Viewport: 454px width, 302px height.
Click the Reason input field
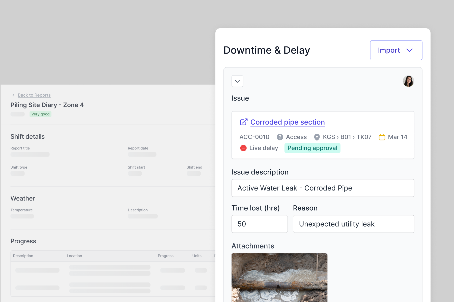[354, 224]
